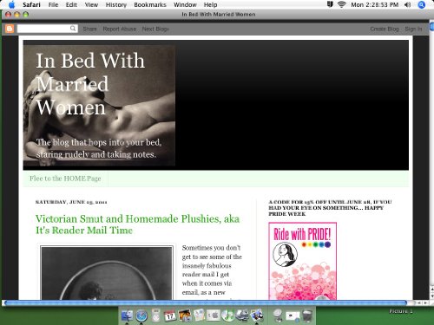Click the vertical scrollbar down arrow

pyautogui.click(x=432, y=296)
